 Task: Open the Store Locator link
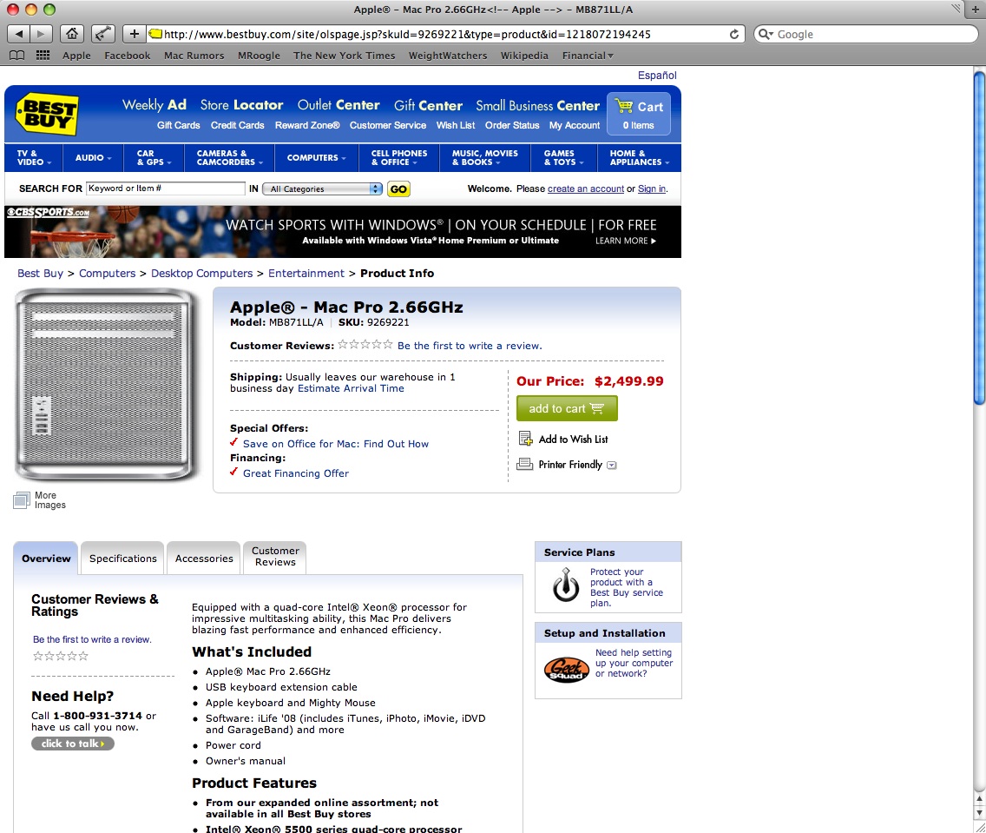pos(241,105)
